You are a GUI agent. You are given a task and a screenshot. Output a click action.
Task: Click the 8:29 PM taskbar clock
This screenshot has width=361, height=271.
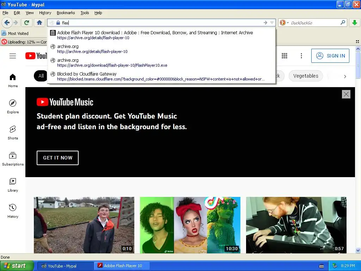[348, 266]
